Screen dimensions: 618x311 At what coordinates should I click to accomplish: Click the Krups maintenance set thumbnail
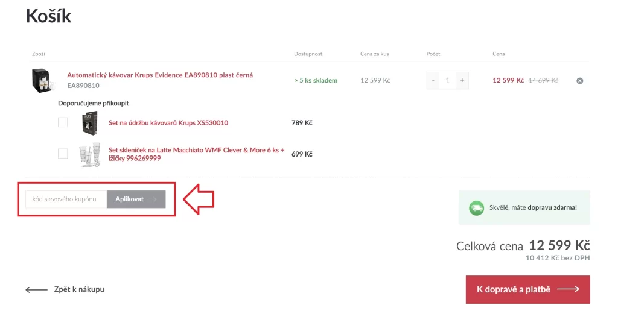89,122
